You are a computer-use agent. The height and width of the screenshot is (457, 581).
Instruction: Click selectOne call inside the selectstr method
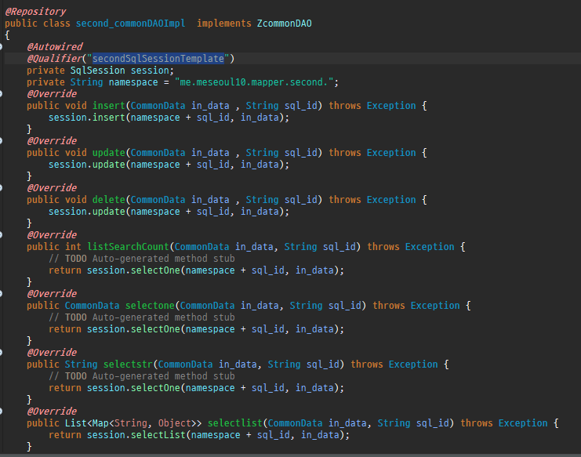pos(155,388)
